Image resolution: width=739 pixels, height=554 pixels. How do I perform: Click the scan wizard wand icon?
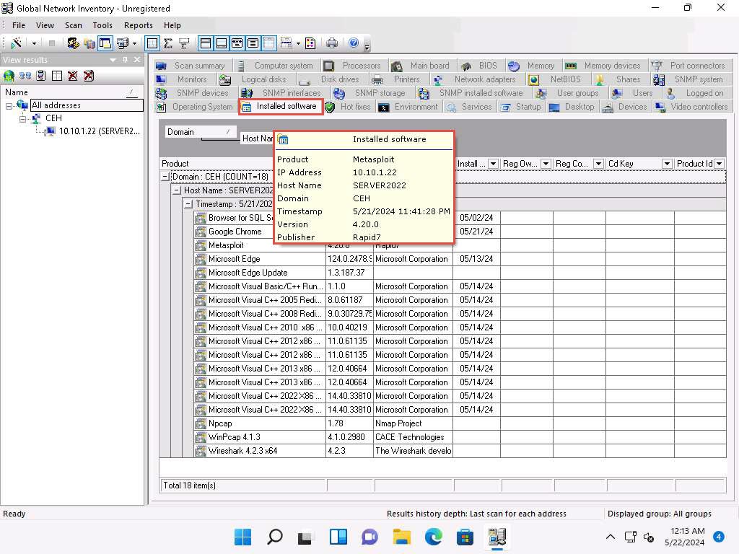(16, 43)
